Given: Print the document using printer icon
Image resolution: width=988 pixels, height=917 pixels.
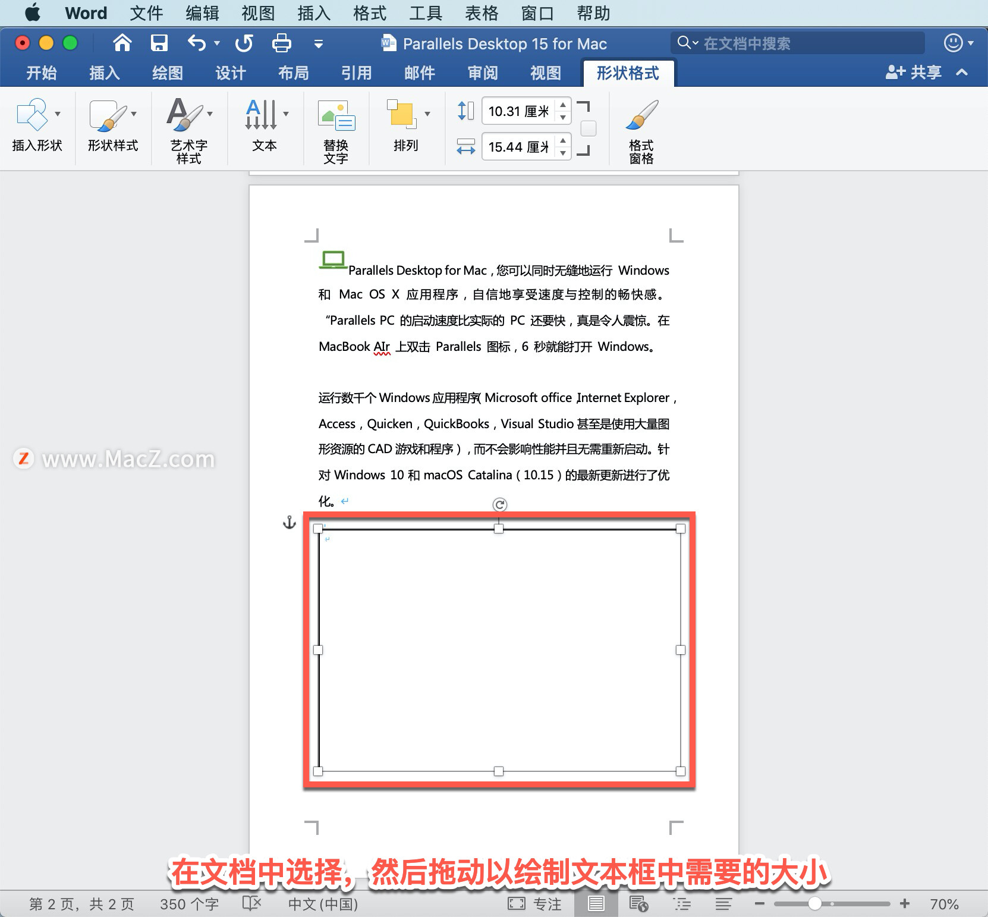Looking at the screenshot, I should (281, 43).
